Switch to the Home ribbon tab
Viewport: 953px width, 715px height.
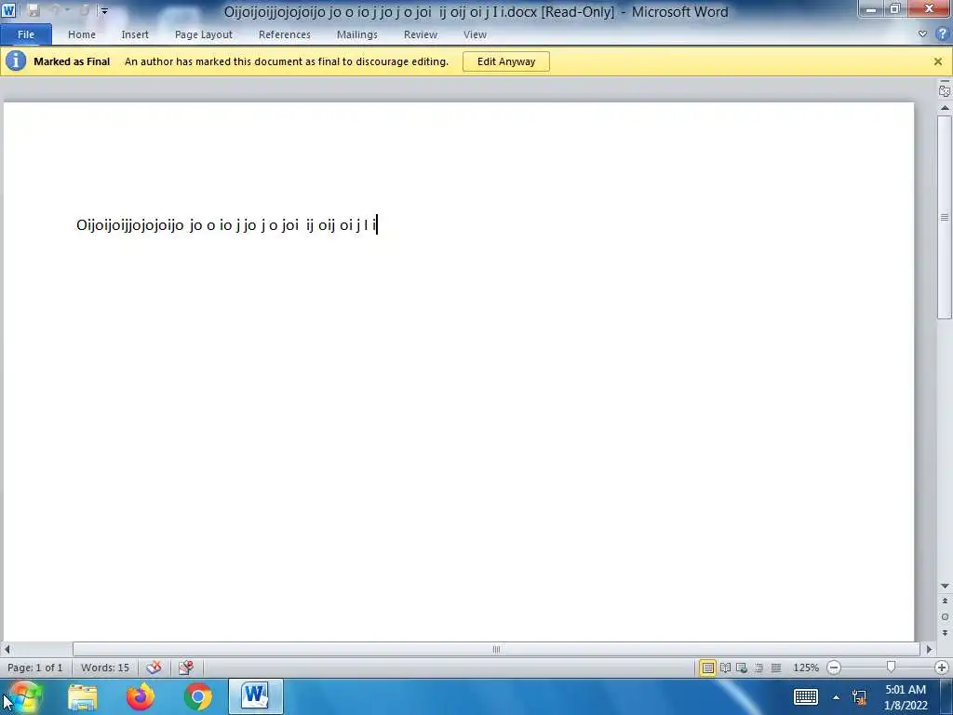pyautogui.click(x=82, y=34)
